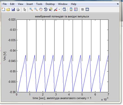
Task: Open file with the folder icon
Action: tap(8, 9)
